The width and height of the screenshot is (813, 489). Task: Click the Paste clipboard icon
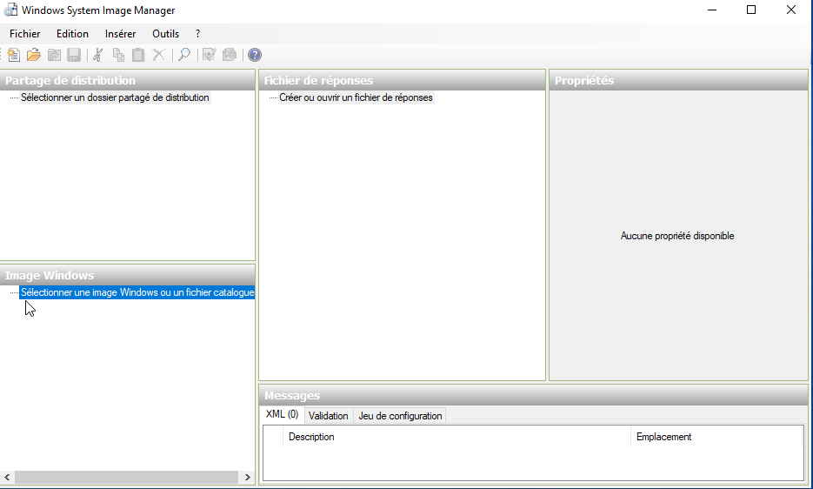pyautogui.click(x=138, y=55)
